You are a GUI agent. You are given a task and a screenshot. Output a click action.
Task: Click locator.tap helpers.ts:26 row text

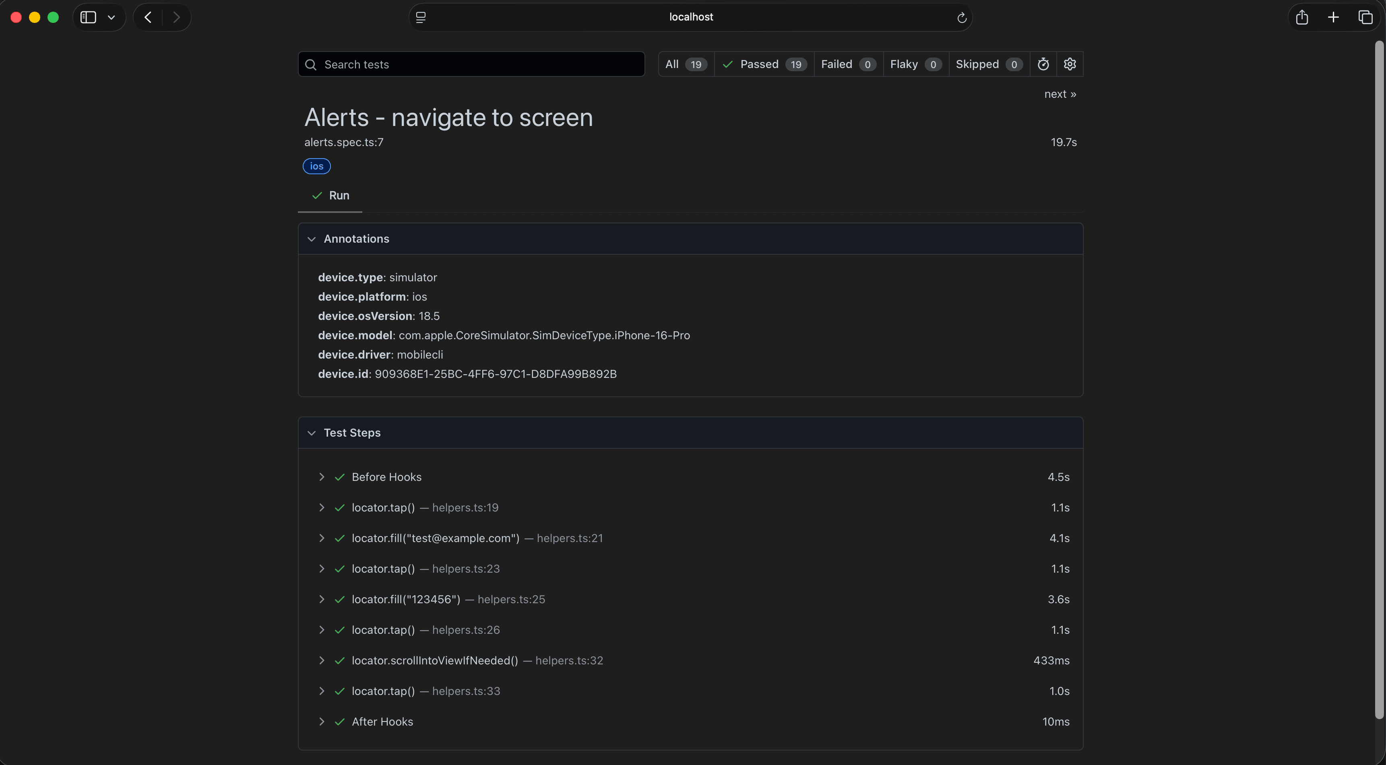pos(426,630)
